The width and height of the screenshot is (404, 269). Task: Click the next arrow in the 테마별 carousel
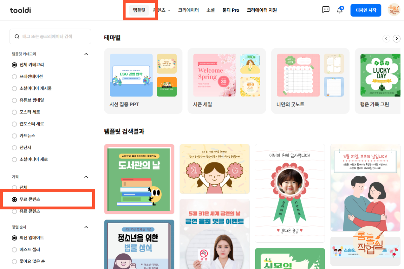[397, 38]
